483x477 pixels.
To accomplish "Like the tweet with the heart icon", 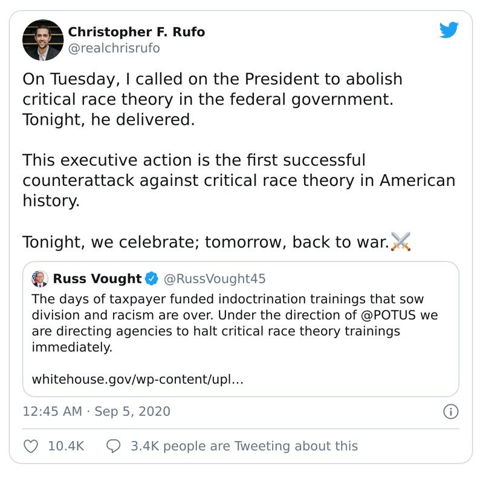I will click(x=31, y=446).
